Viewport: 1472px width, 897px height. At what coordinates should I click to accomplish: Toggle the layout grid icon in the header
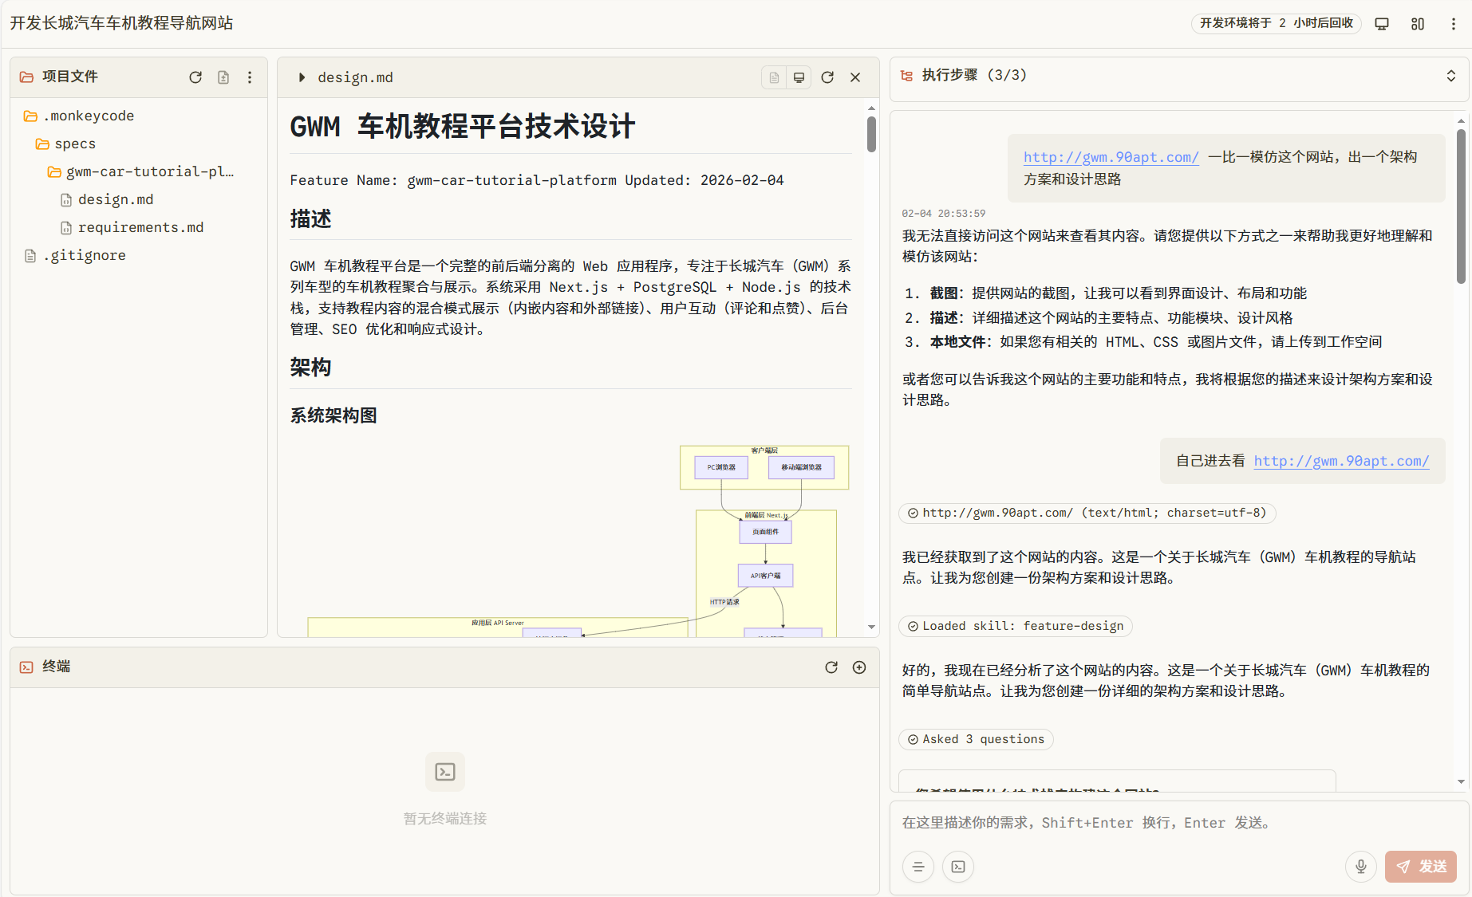point(1418,23)
